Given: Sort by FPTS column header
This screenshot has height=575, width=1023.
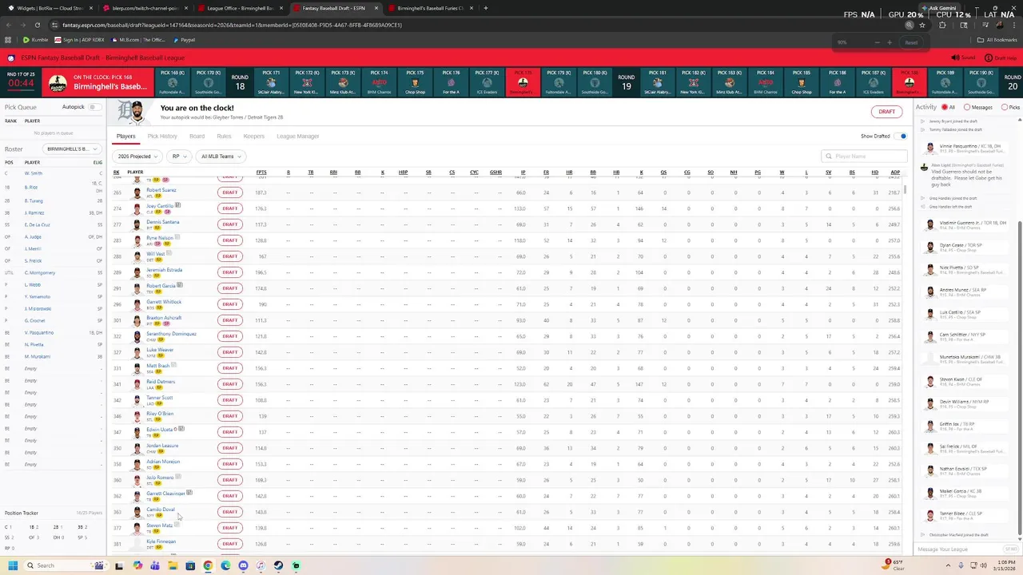Looking at the screenshot, I should coord(261,172).
